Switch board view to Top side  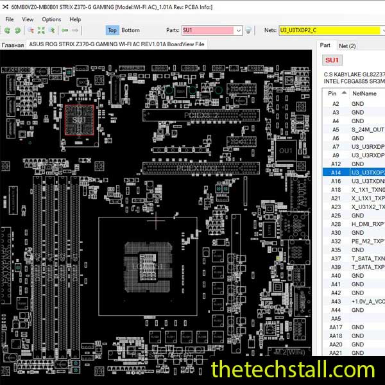coord(112,30)
